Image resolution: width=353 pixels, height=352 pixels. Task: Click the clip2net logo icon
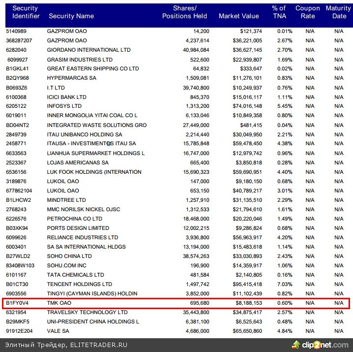298,345
